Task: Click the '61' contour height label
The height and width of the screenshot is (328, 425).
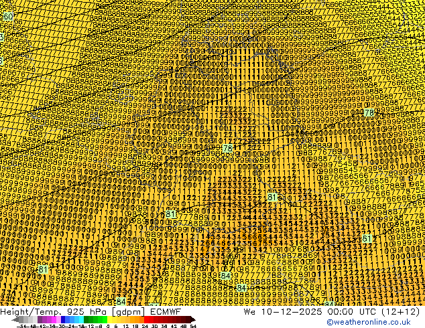Action: 367,239
